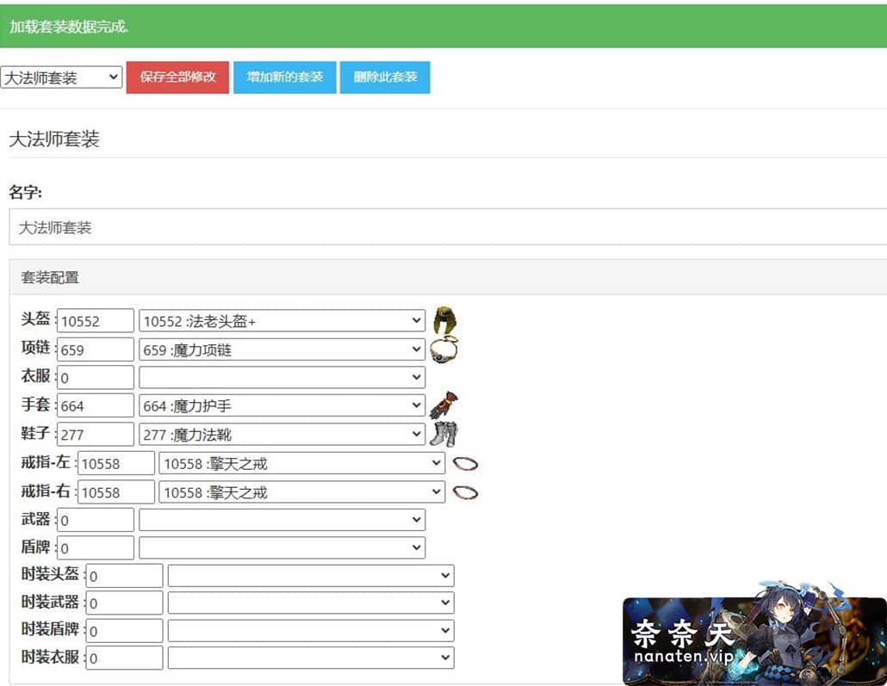Viewport: 887px width, 686px height.
Task: Focus the 名字 set name text field
Action: click(448, 227)
